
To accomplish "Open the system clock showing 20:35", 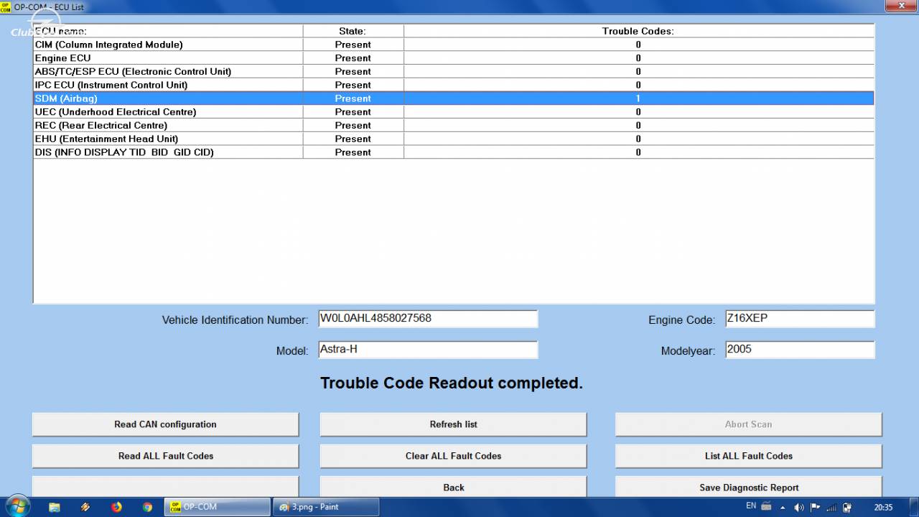I will click(883, 507).
